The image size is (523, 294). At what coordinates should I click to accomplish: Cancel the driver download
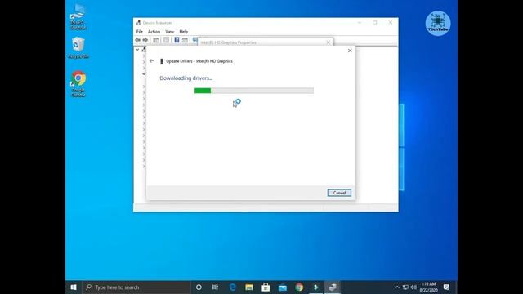point(339,193)
